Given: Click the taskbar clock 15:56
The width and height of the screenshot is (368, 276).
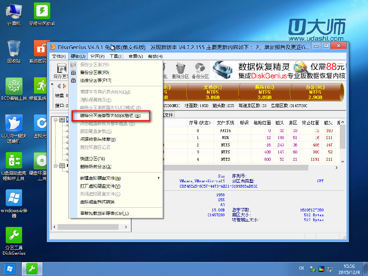Looking at the screenshot, I should (x=349, y=266).
